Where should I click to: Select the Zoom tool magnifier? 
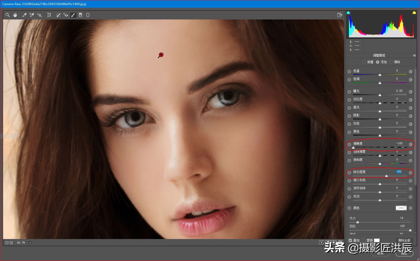point(8,15)
